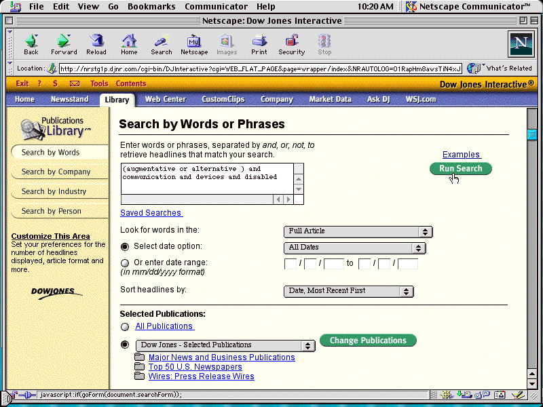Switch to the Market Data tab
543x407 pixels.
click(x=330, y=99)
